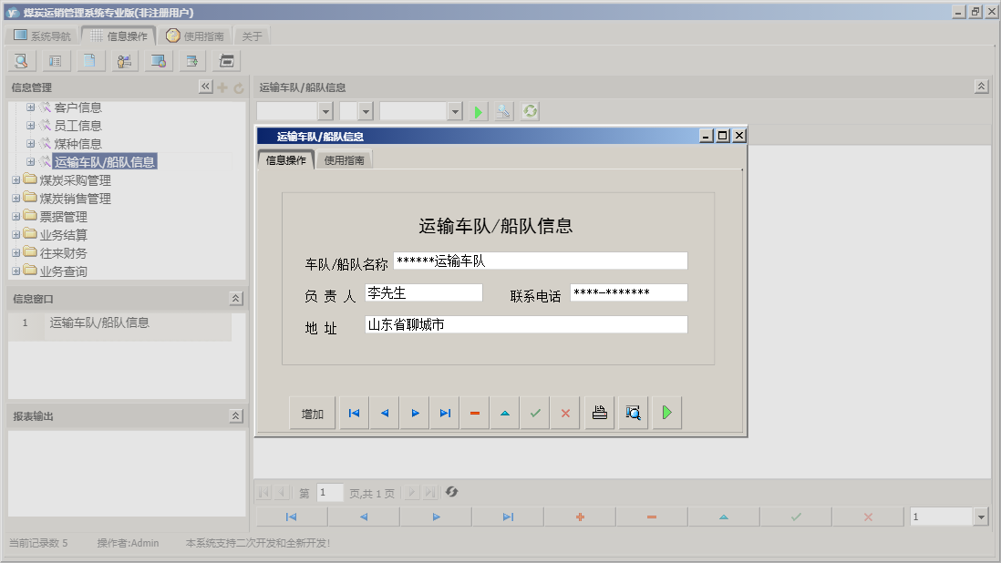Open the first dropdown in the 运输车队/船队信息 toolbar

click(324, 111)
